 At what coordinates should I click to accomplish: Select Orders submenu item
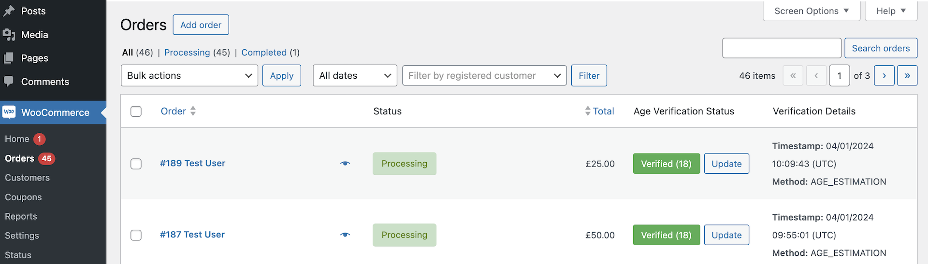pyautogui.click(x=19, y=159)
